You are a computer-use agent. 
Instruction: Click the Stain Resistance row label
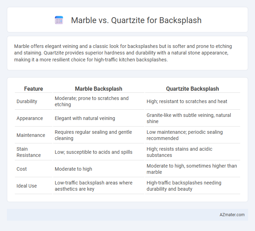(x=29, y=152)
